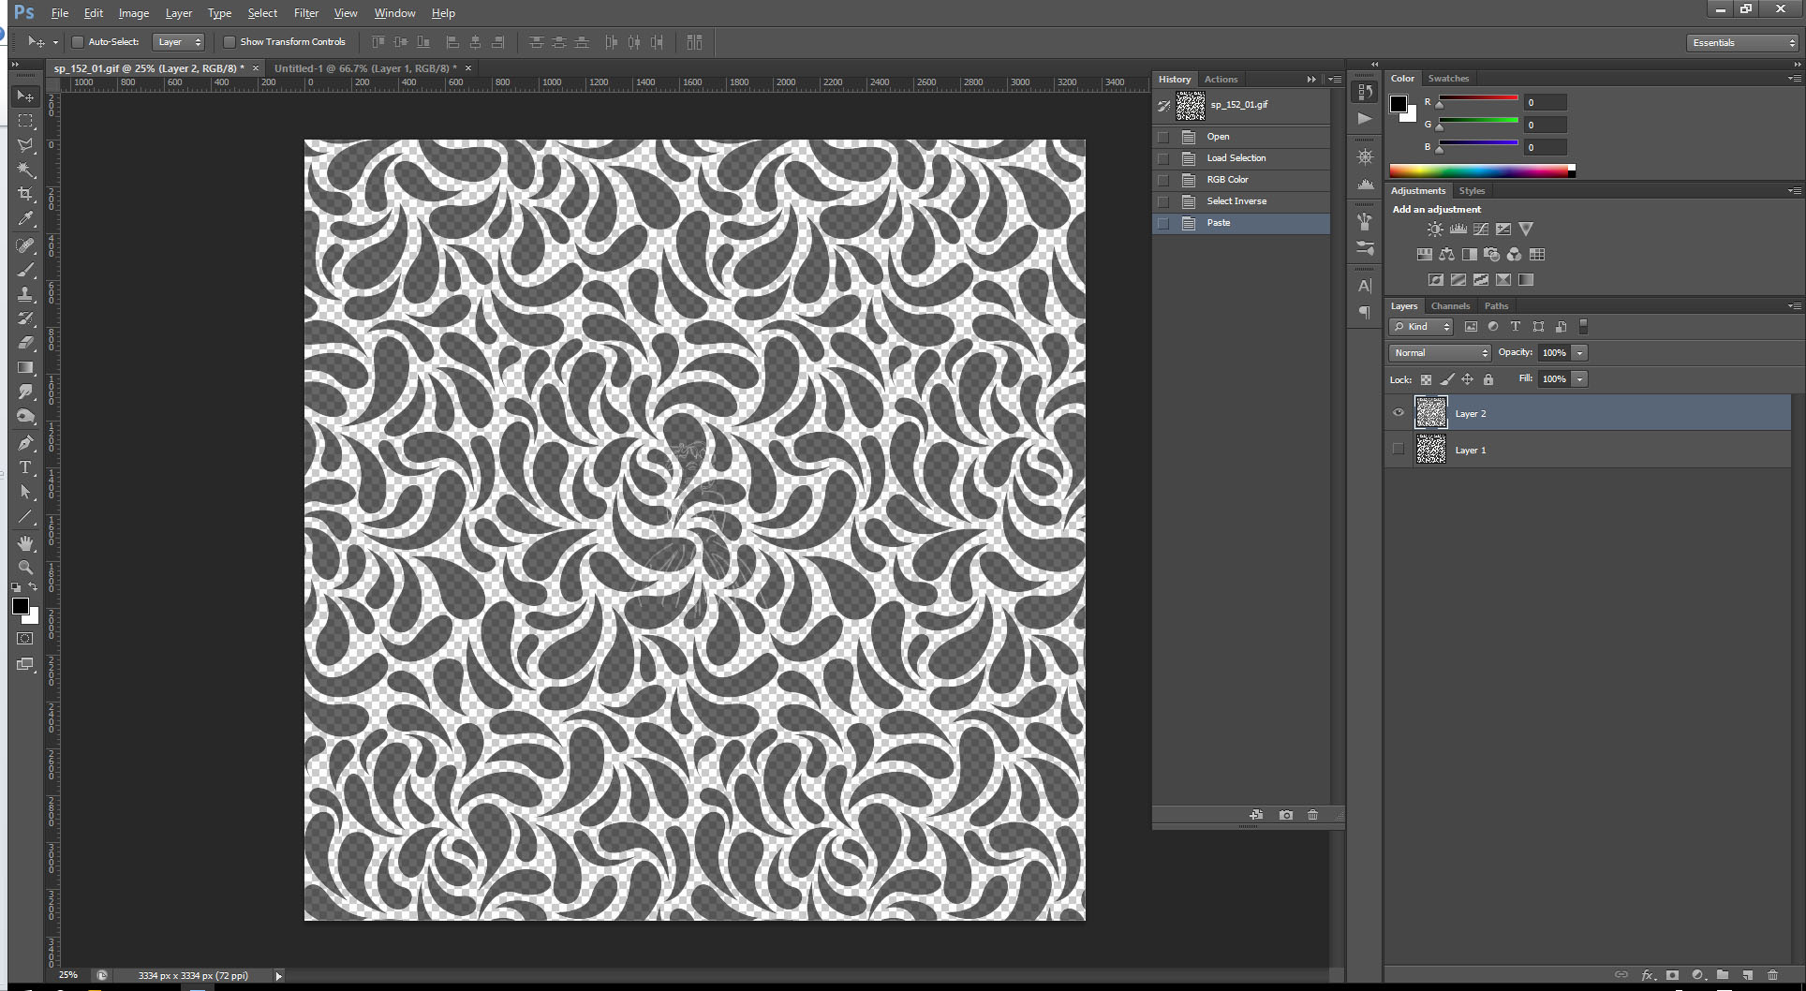Add Curves adjustment

1481,229
